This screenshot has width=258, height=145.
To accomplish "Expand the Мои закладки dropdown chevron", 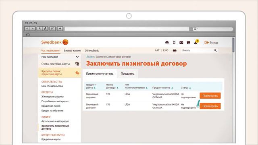I will pos(77,57).
